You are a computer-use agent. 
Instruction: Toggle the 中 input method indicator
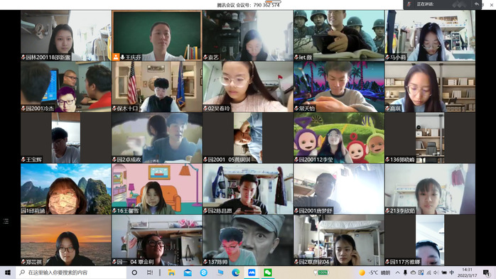(452, 273)
